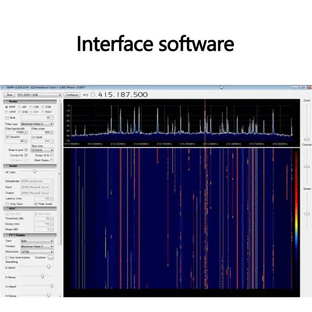Click the Squelch value spinner arrows
The image size is (312, 312).
click(x=26, y=141)
